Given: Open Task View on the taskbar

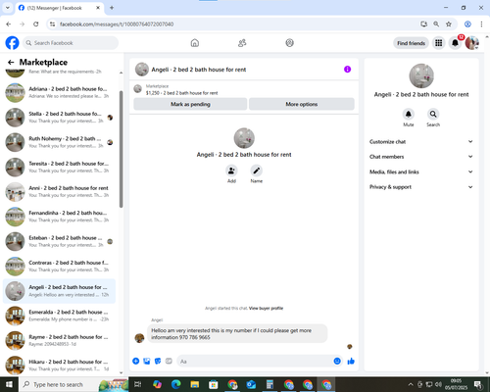Looking at the screenshot, I should click(x=138, y=384).
